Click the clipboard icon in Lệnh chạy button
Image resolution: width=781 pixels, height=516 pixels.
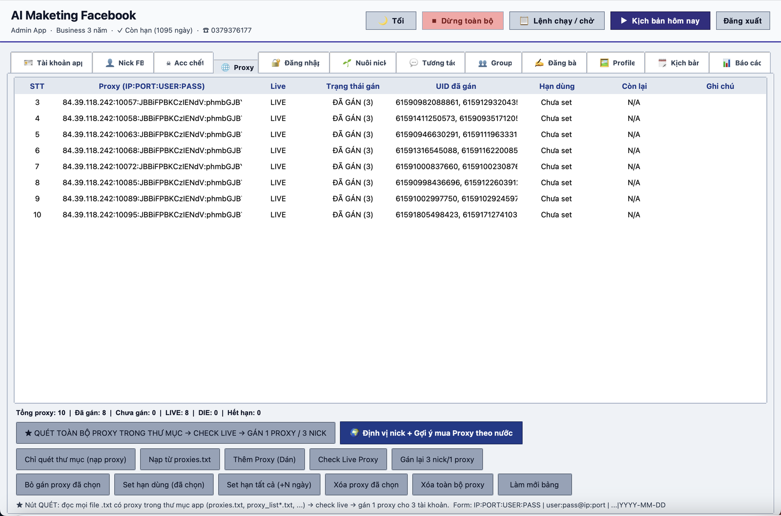[x=524, y=20]
